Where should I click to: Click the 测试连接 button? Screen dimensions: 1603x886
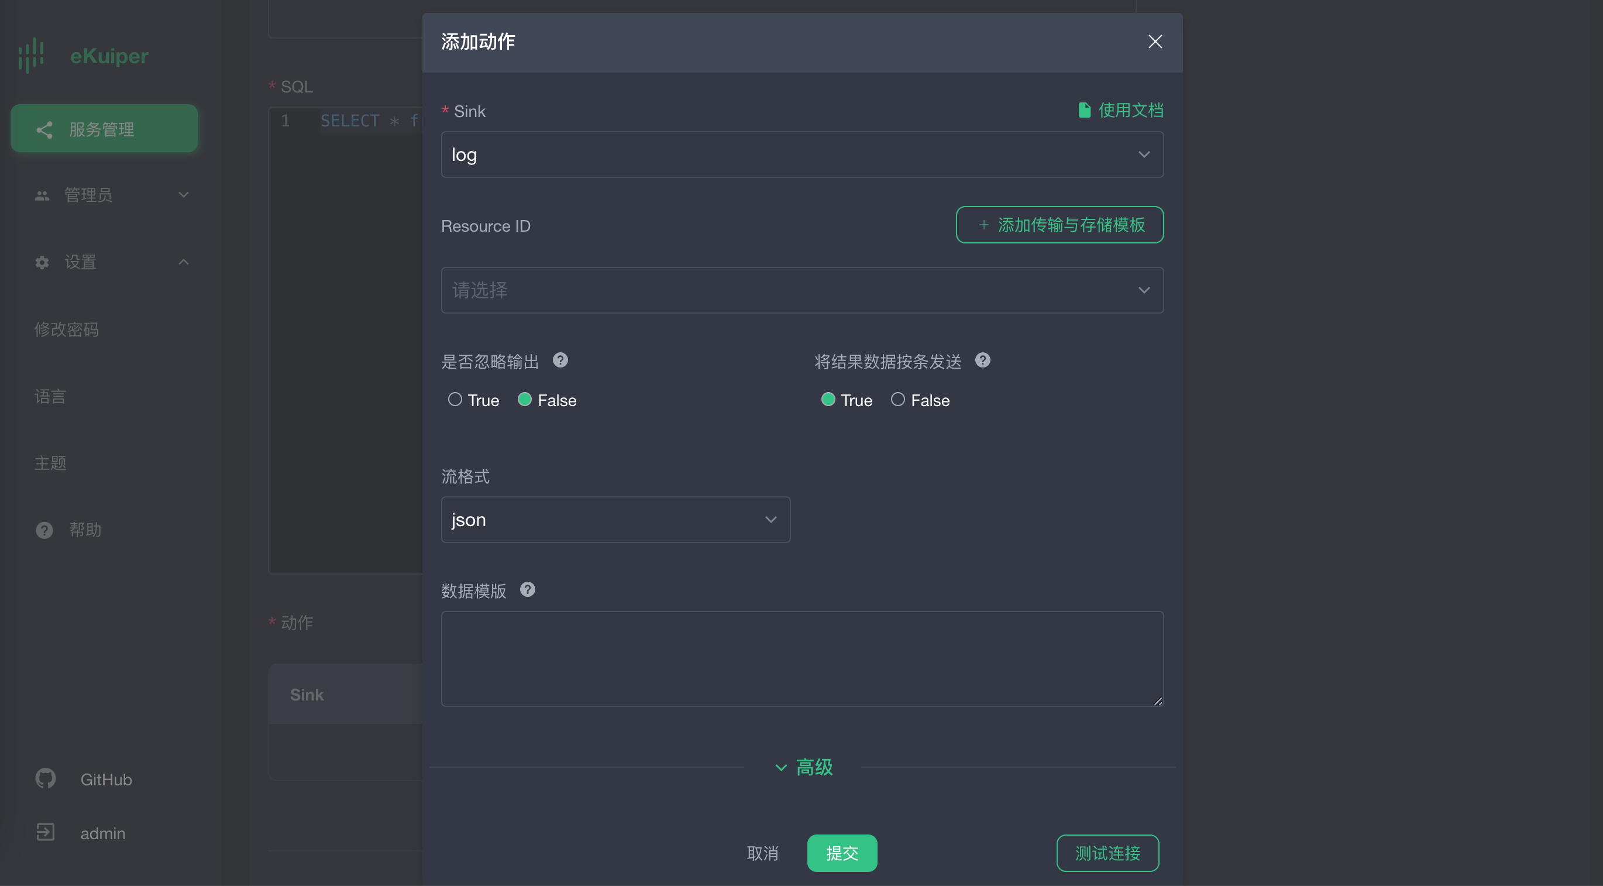(1107, 853)
